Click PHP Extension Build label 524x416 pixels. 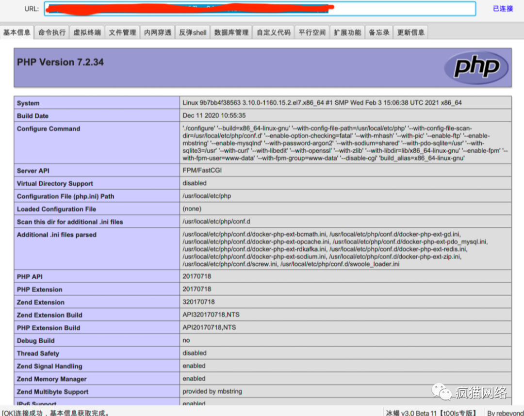(x=49, y=328)
